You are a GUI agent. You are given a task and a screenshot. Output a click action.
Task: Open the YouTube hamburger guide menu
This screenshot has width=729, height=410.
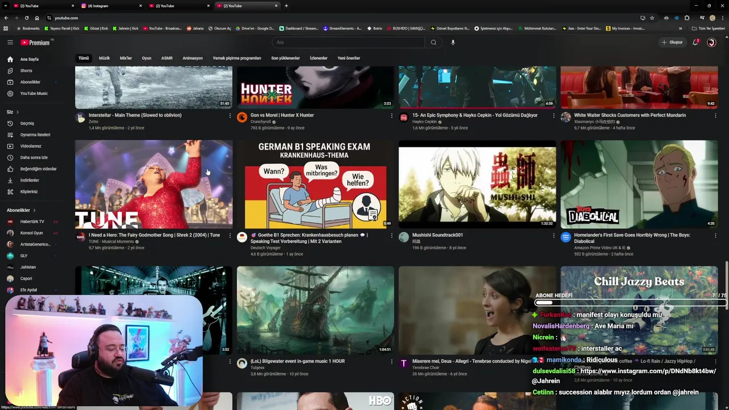click(x=10, y=42)
